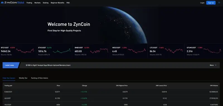The image size is (223, 106).
Task: Go to the Staking page
Action: pos(45,3)
